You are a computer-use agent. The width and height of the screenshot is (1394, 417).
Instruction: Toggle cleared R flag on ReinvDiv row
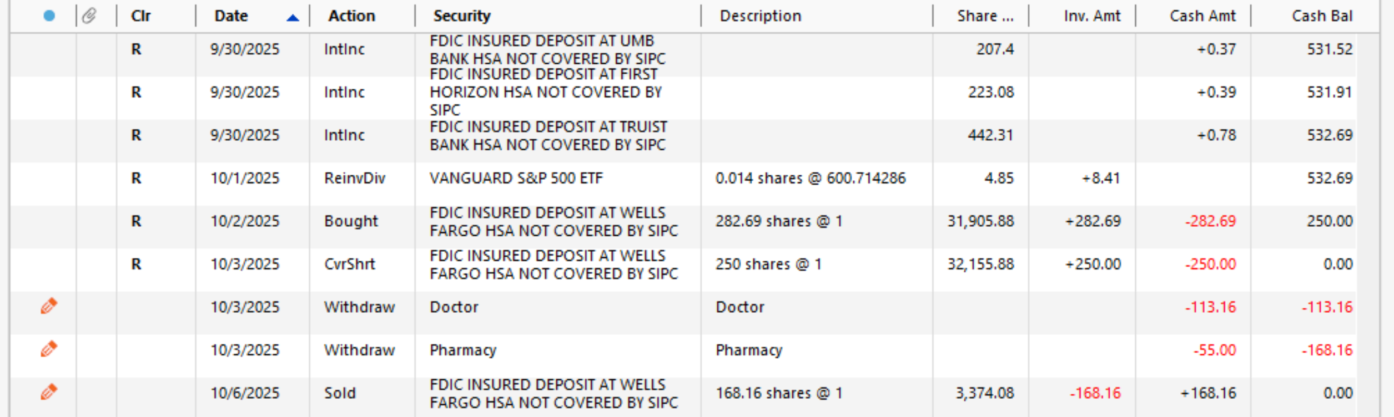point(136,178)
